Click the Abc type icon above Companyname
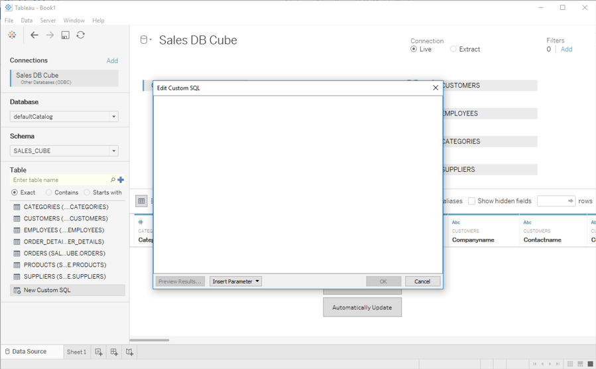Screen dimensions: 596x369 tap(455, 222)
